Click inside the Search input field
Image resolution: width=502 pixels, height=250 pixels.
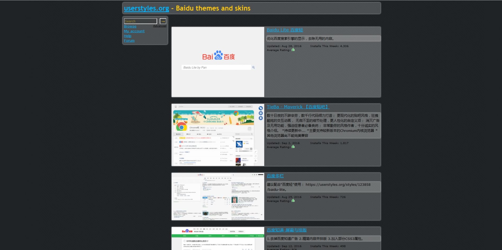click(x=140, y=21)
